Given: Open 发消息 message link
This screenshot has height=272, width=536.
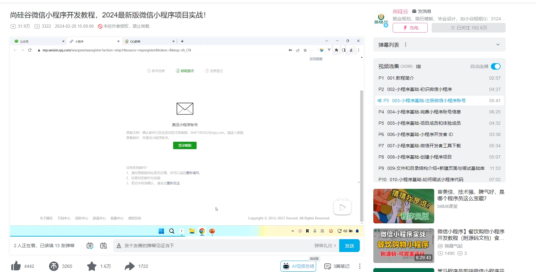Looking at the screenshot, I should 422,11.
